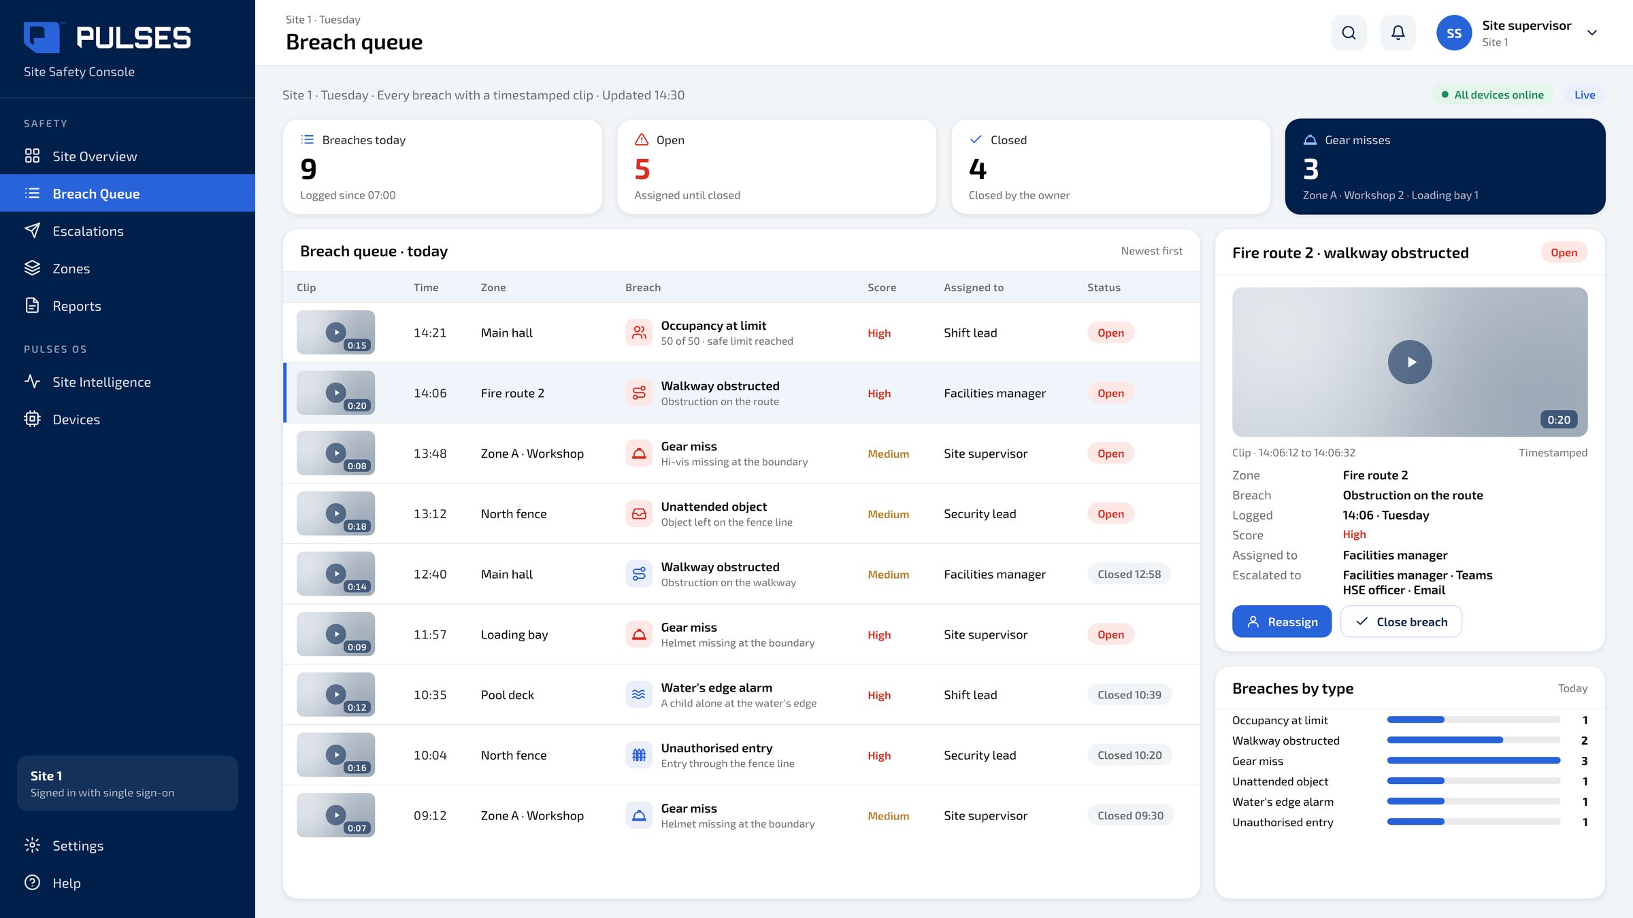Click the Site 1 sign-on card
This screenshot has height=918, width=1633.
127,783
